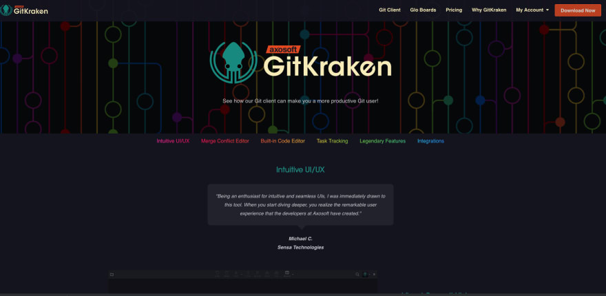
Task: Jump to the Built-in Code Editor section
Action: (282, 141)
